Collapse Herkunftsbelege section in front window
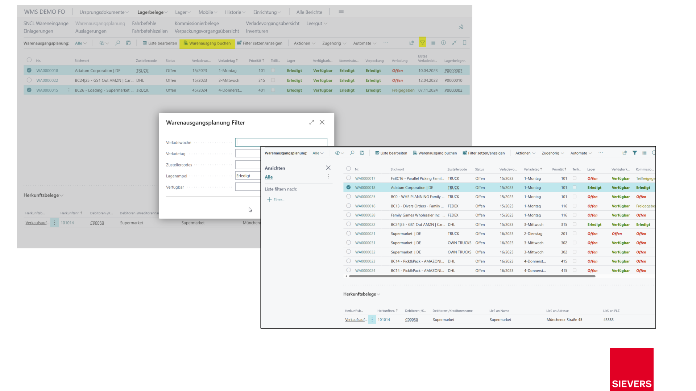The width and height of the screenshot is (696, 391). pyautogui.click(x=362, y=294)
